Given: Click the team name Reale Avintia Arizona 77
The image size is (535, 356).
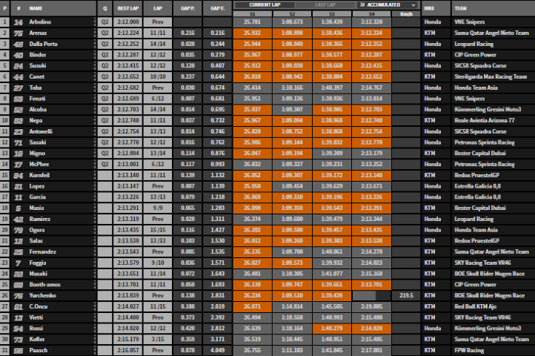Looking at the screenshot, I should (x=484, y=120).
